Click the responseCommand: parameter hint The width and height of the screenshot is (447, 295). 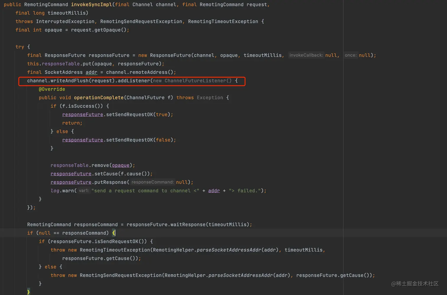point(152,182)
